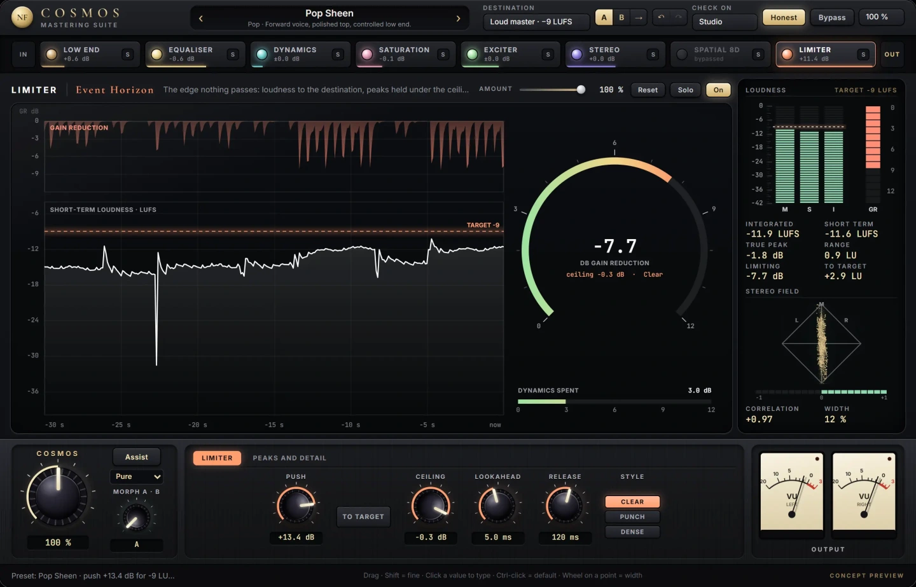Toggle the Low End module power circle
Viewport: 916px width, 587px height.
[52, 55]
